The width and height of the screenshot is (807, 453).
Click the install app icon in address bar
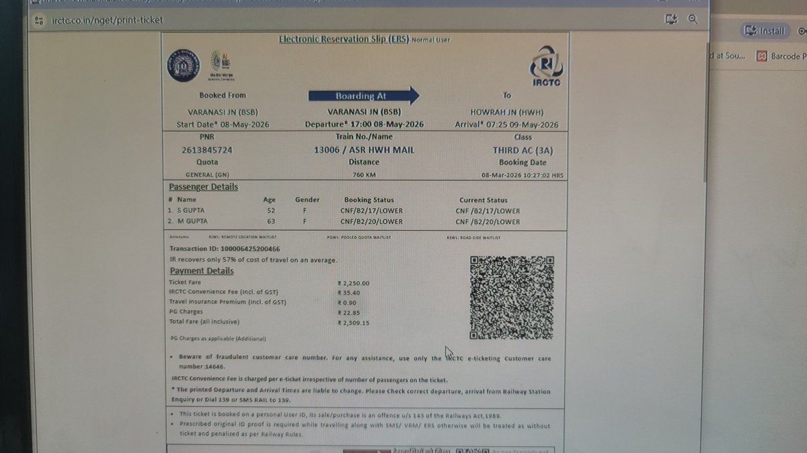click(x=670, y=19)
